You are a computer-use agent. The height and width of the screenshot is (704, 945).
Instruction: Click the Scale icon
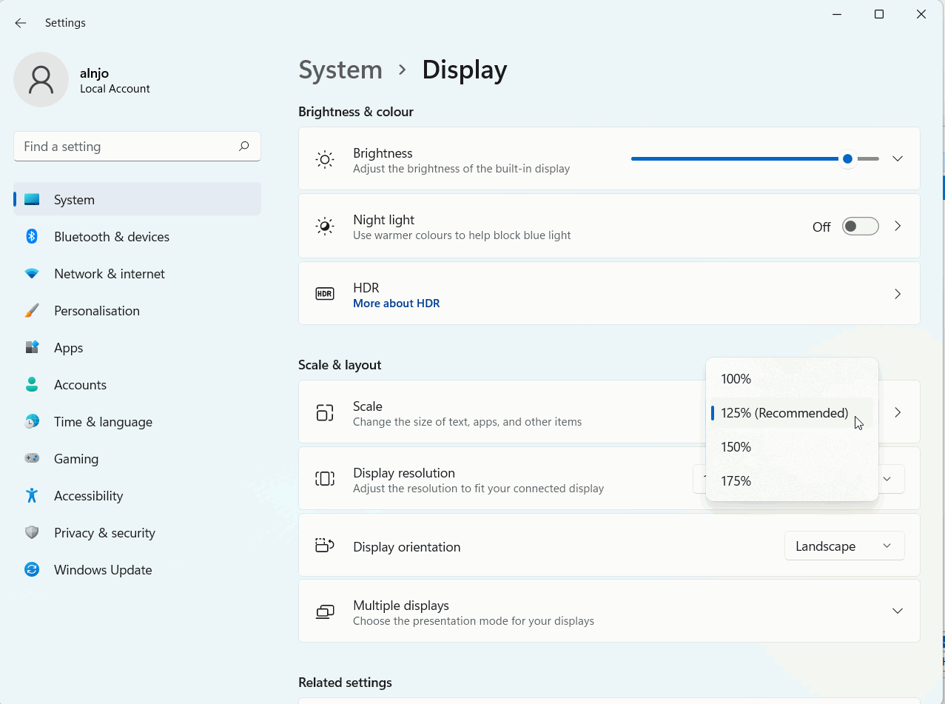325,412
